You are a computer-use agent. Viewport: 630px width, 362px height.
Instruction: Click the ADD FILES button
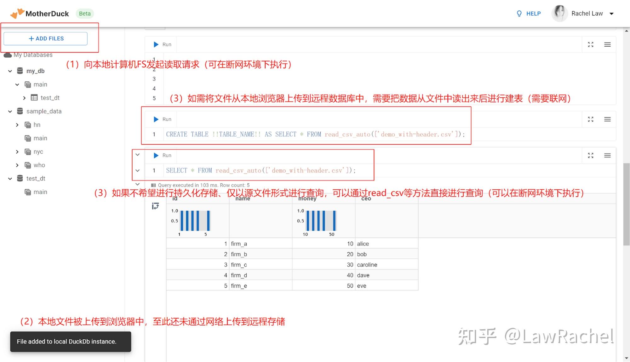pyautogui.click(x=45, y=38)
